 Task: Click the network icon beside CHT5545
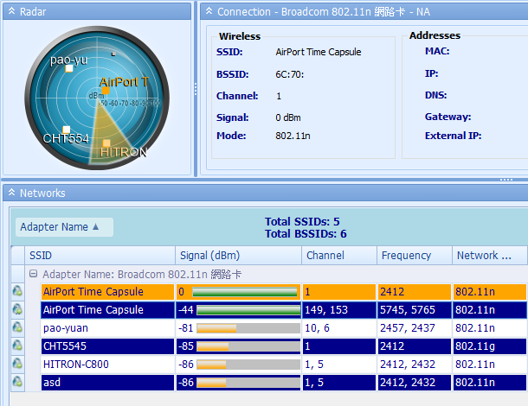pos(17,346)
